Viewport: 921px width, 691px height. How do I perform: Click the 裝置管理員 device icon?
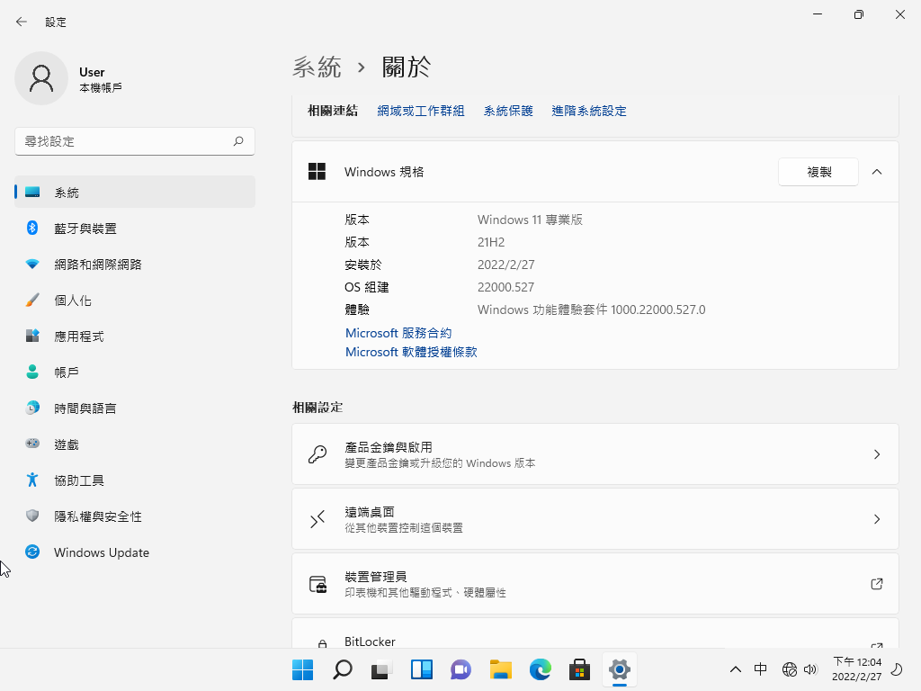tap(317, 584)
